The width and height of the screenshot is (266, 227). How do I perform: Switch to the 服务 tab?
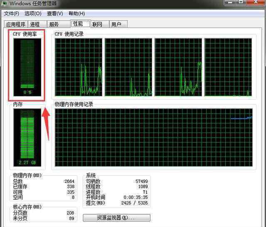pos(59,24)
